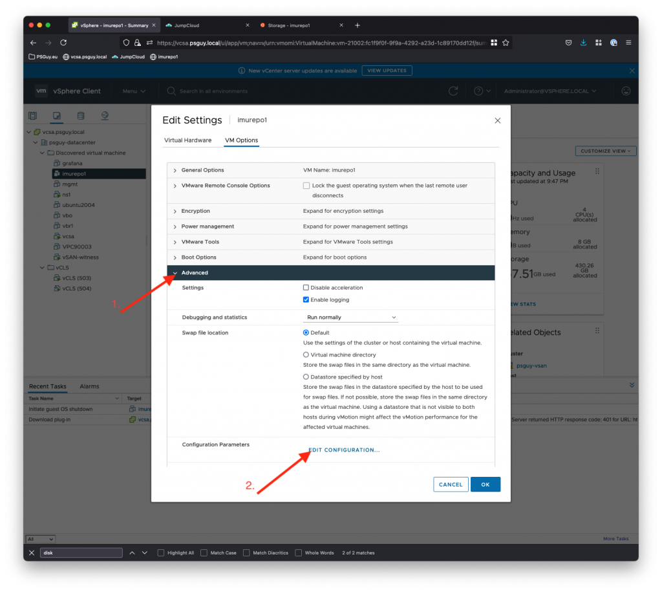Open the browser hamburger menu

coord(628,43)
